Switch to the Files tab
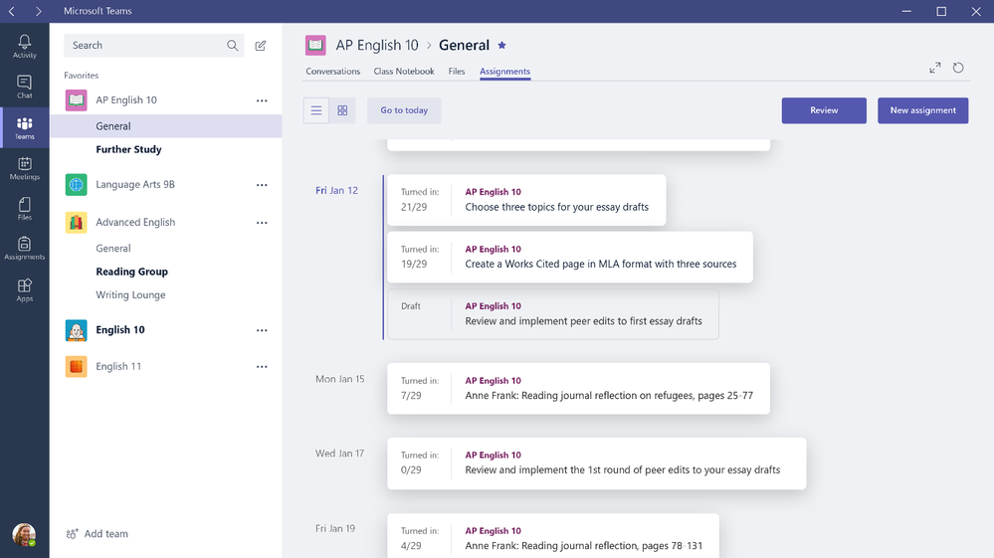The width and height of the screenshot is (994, 558). [x=457, y=71]
